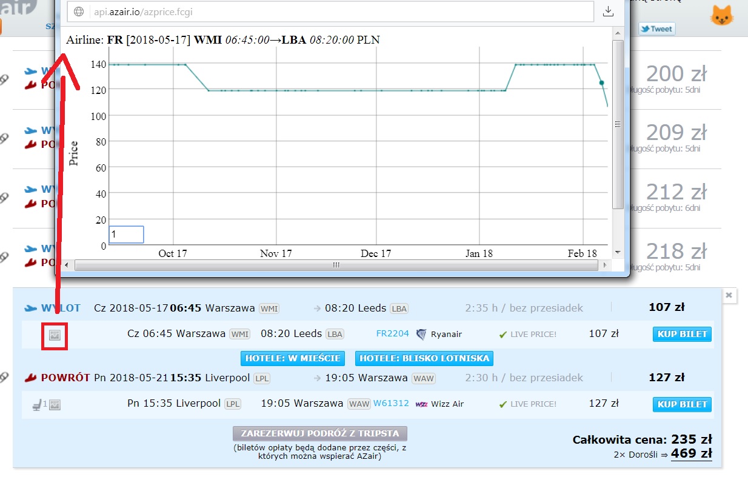Click the Wizz Air logo icon

click(x=422, y=404)
